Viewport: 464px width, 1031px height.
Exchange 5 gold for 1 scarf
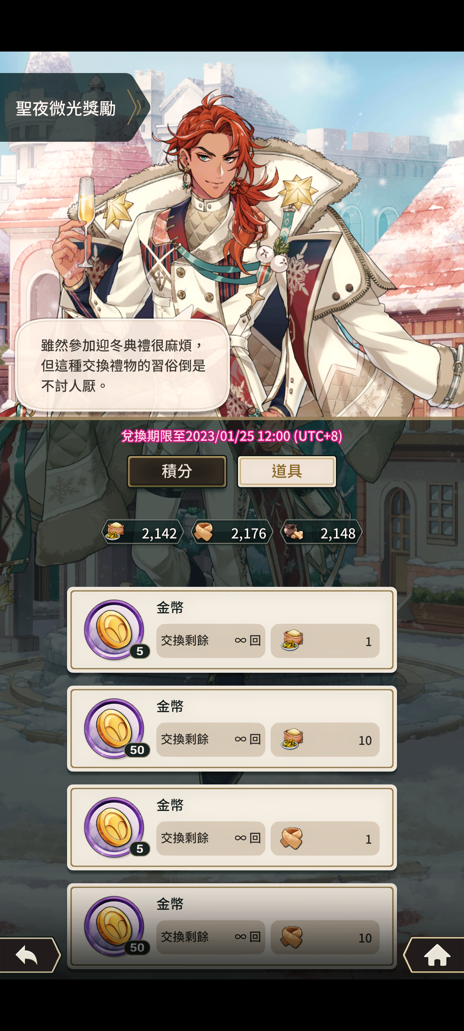(x=325, y=839)
